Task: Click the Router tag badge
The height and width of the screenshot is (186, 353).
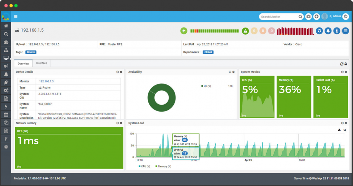Action: [x=31, y=52]
